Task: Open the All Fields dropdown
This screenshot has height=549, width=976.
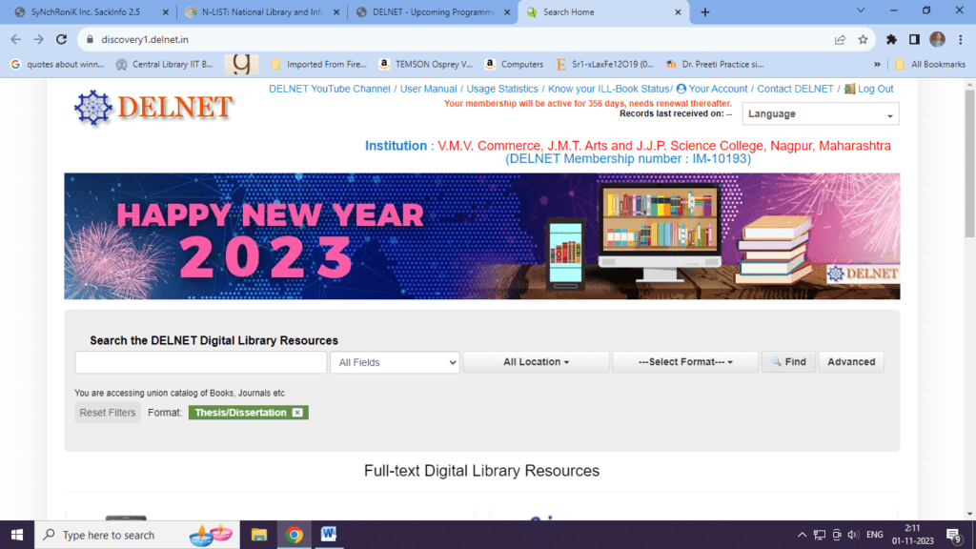Action: click(395, 362)
